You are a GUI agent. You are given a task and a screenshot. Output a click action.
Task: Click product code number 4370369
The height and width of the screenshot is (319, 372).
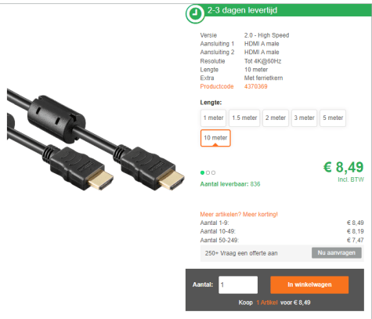point(256,86)
